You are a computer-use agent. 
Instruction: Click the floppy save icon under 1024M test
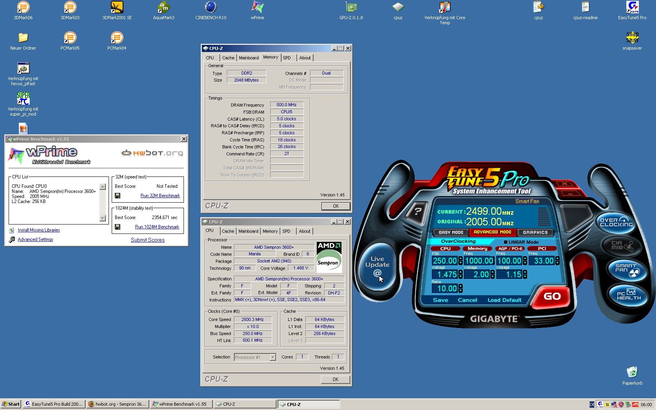pos(118,227)
